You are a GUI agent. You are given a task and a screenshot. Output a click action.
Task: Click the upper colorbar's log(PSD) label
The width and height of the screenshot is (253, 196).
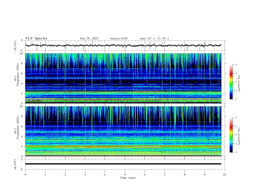(239, 84)
